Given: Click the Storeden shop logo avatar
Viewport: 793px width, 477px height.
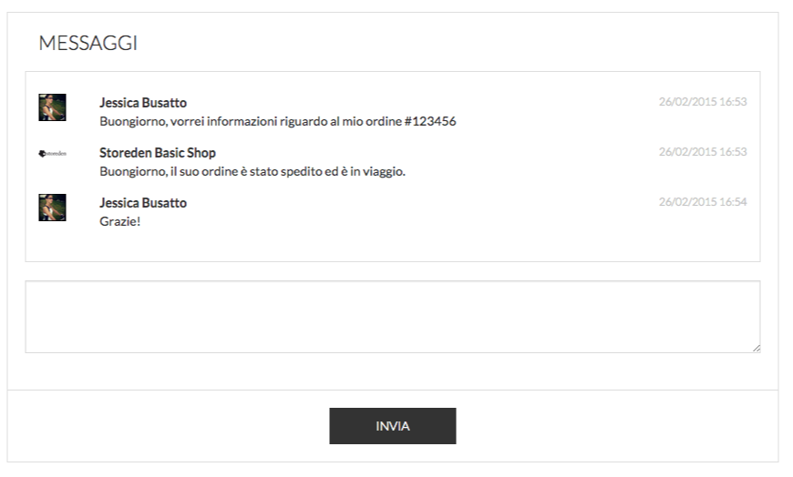Looking at the screenshot, I should 52,154.
